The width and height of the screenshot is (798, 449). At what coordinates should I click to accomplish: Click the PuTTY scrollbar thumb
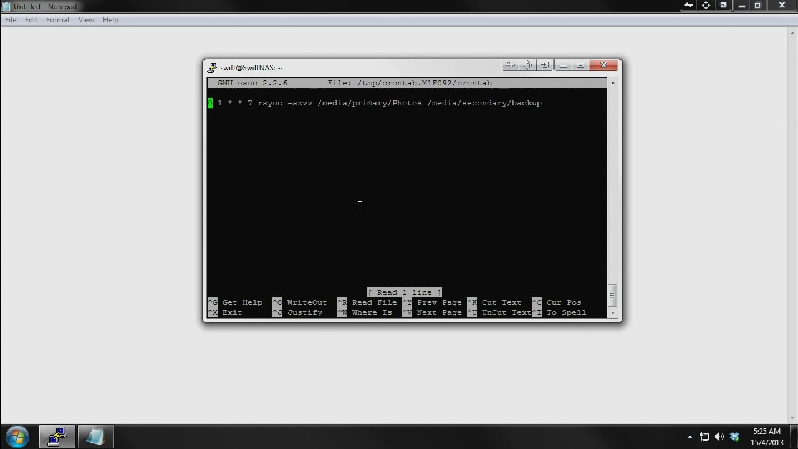point(612,296)
